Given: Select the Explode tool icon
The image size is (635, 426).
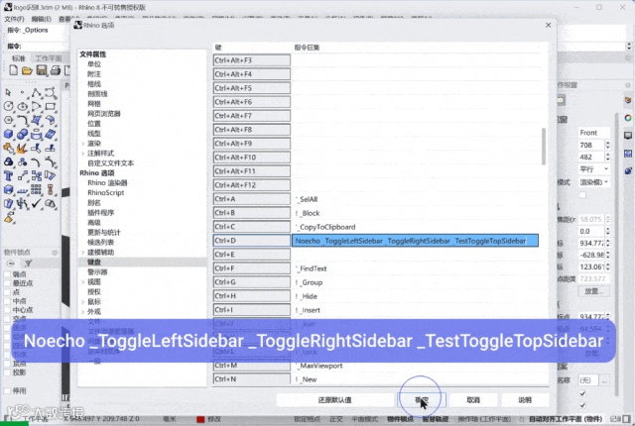Looking at the screenshot, I should 22,149.
